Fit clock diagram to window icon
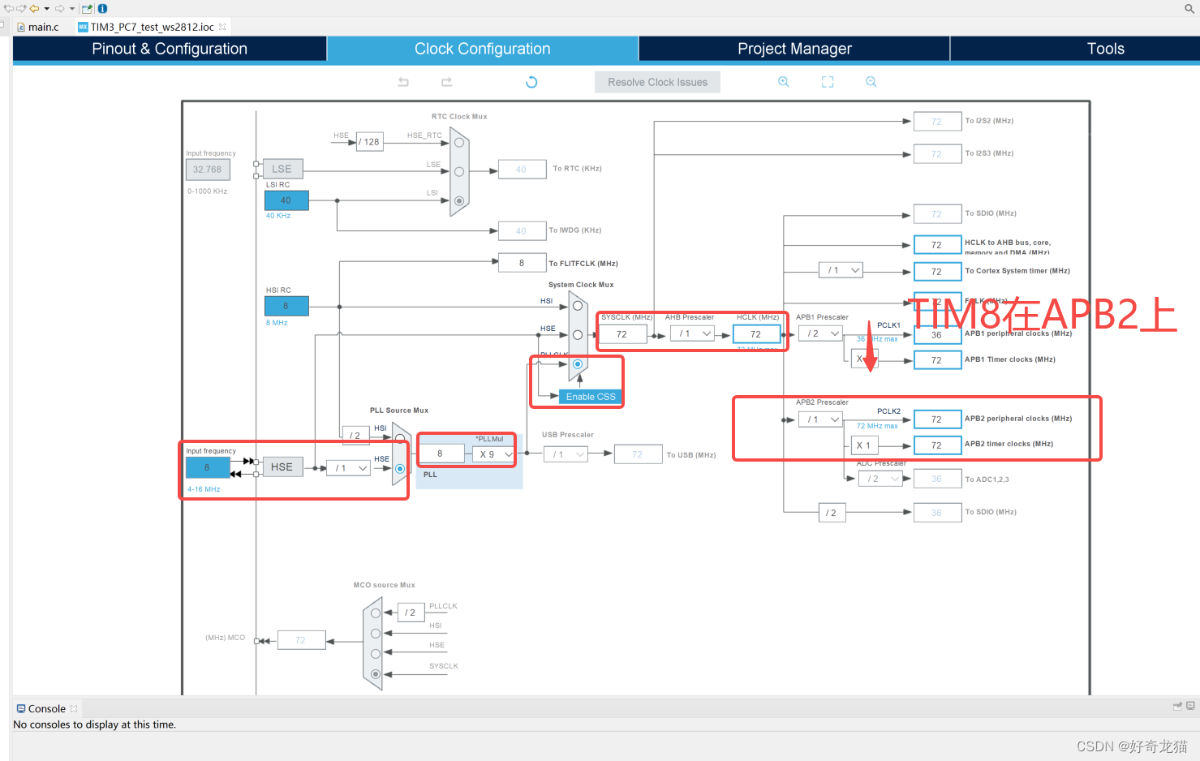Image resolution: width=1200 pixels, height=761 pixels. [x=828, y=82]
